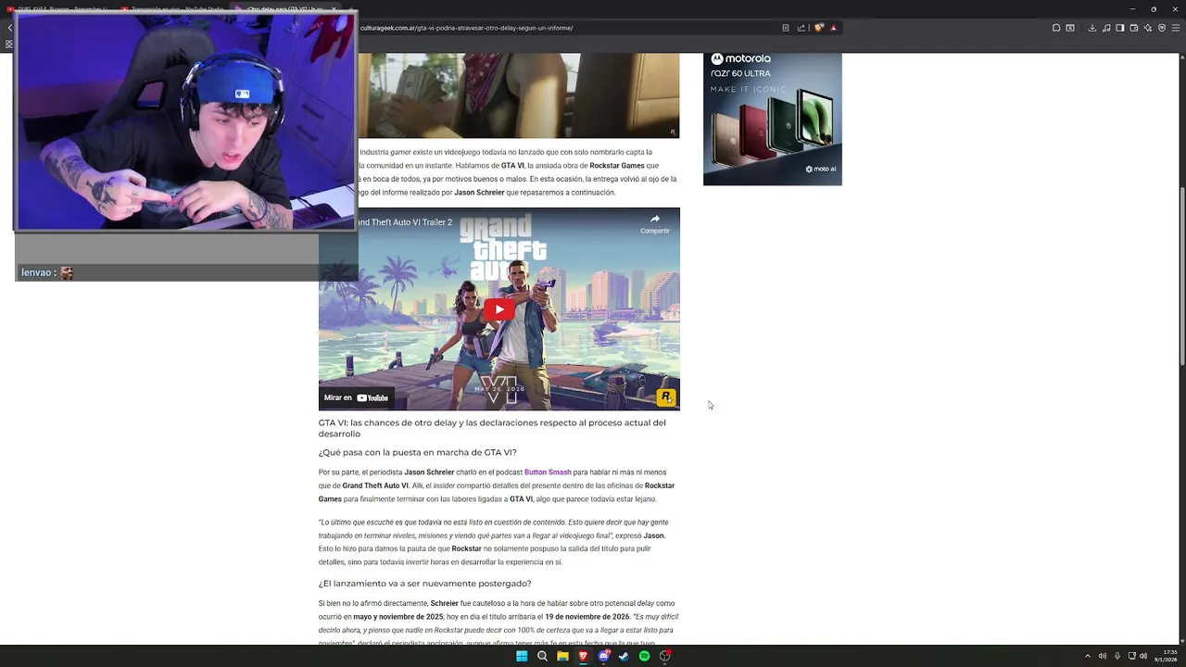Open the Button Smash podcast link
The image size is (1186, 667).
[548, 472]
